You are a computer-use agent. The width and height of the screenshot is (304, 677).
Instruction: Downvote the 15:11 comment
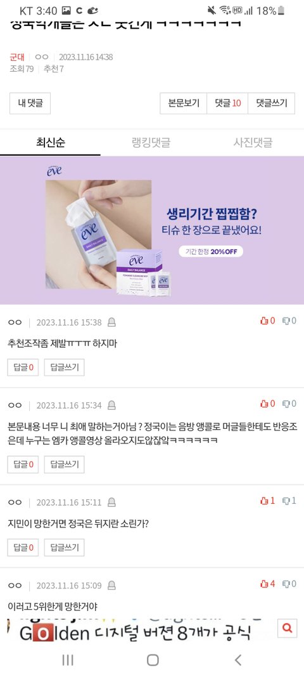[x=289, y=501]
